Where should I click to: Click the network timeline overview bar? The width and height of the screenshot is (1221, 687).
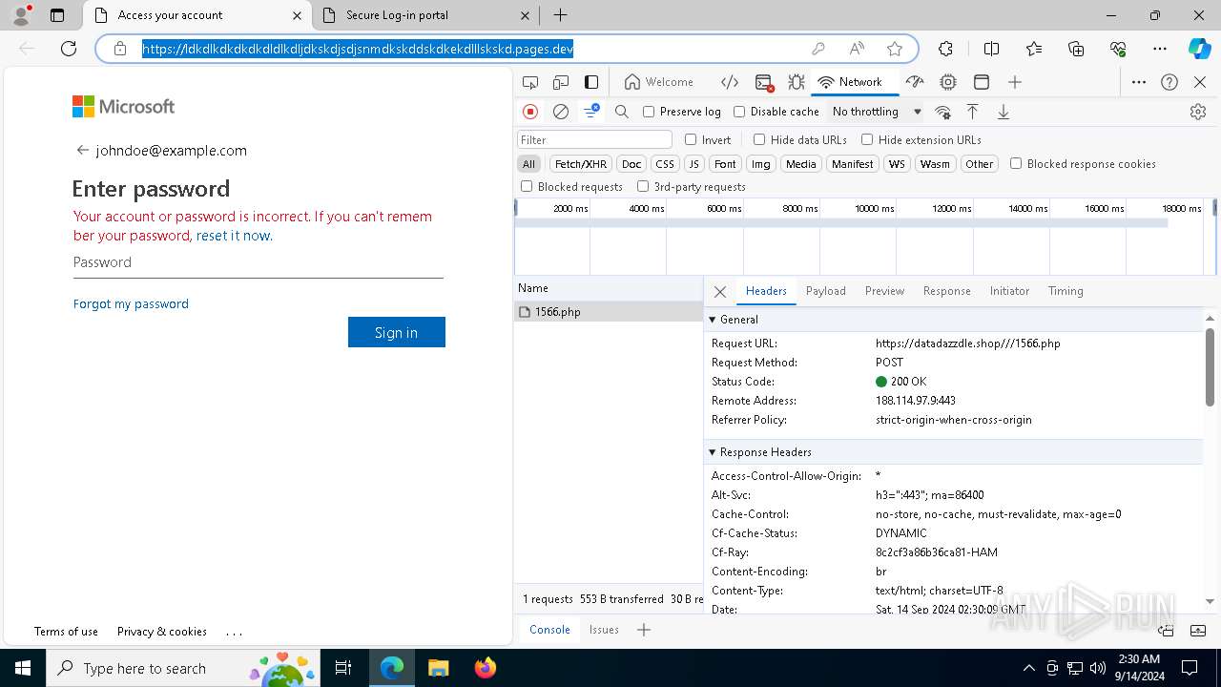[841, 222]
